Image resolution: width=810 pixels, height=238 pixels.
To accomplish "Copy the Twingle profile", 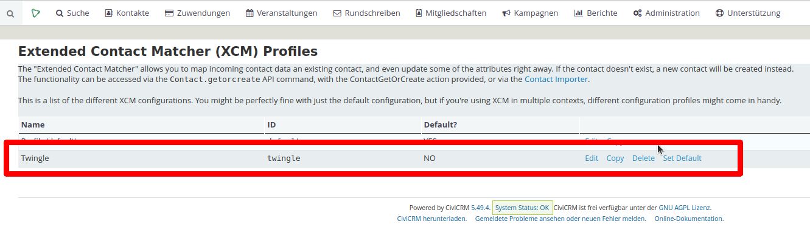I will pos(615,158).
